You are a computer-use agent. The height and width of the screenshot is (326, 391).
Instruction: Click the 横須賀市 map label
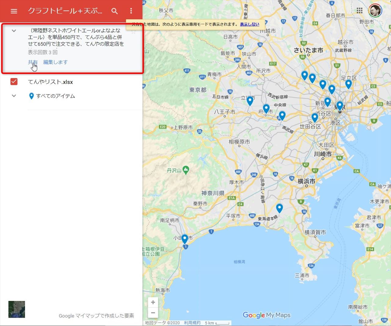[x=315, y=232]
